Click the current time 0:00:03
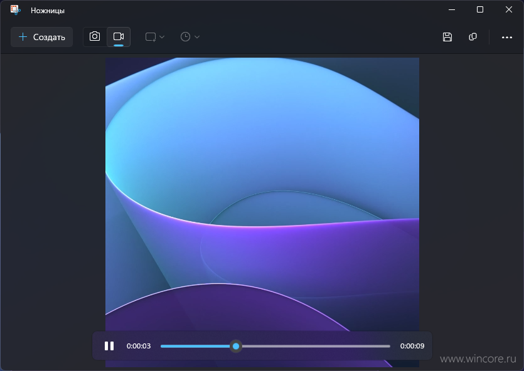The width and height of the screenshot is (524, 371). pyautogui.click(x=138, y=346)
